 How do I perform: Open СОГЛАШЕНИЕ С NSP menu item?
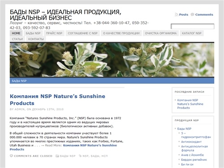[x=82, y=33]
